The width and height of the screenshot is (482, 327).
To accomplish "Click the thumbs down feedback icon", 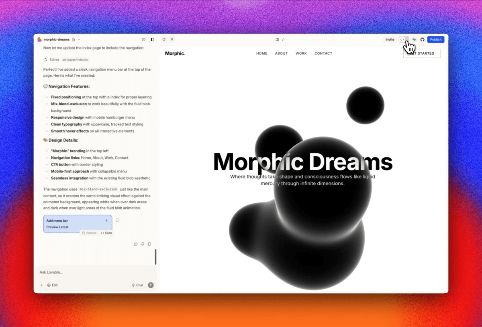I will coord(142,244).
